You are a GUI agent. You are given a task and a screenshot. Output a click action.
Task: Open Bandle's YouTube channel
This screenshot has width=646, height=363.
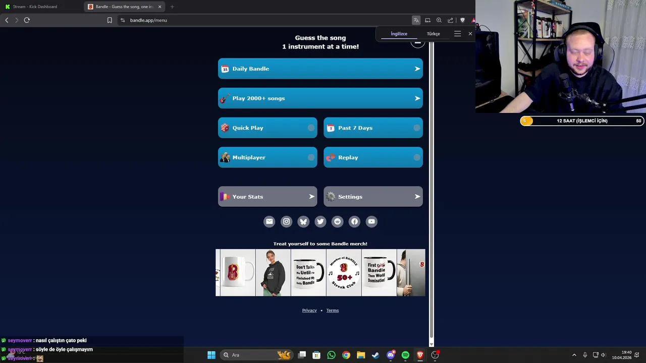(x=371, y=221)
